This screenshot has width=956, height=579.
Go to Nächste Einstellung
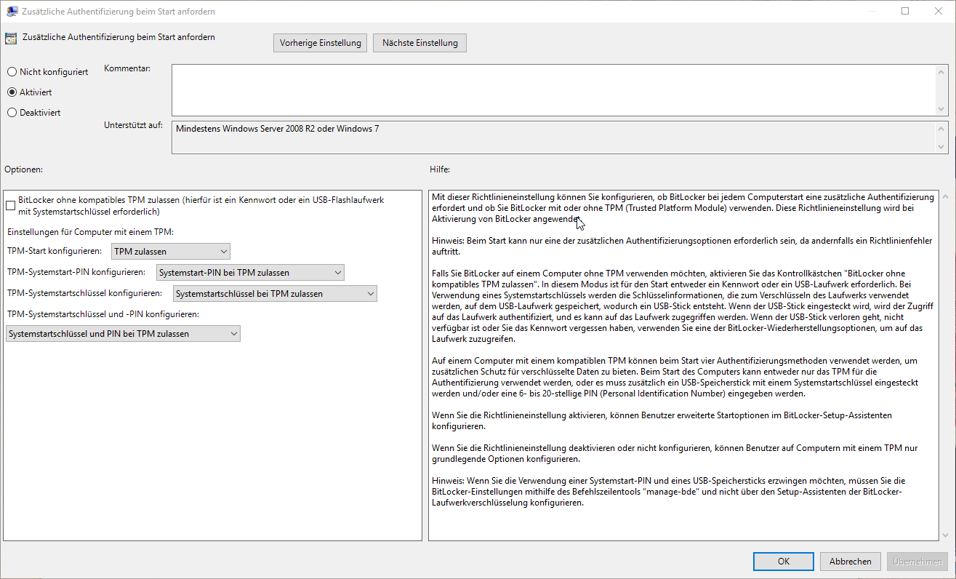coord(420,43)
